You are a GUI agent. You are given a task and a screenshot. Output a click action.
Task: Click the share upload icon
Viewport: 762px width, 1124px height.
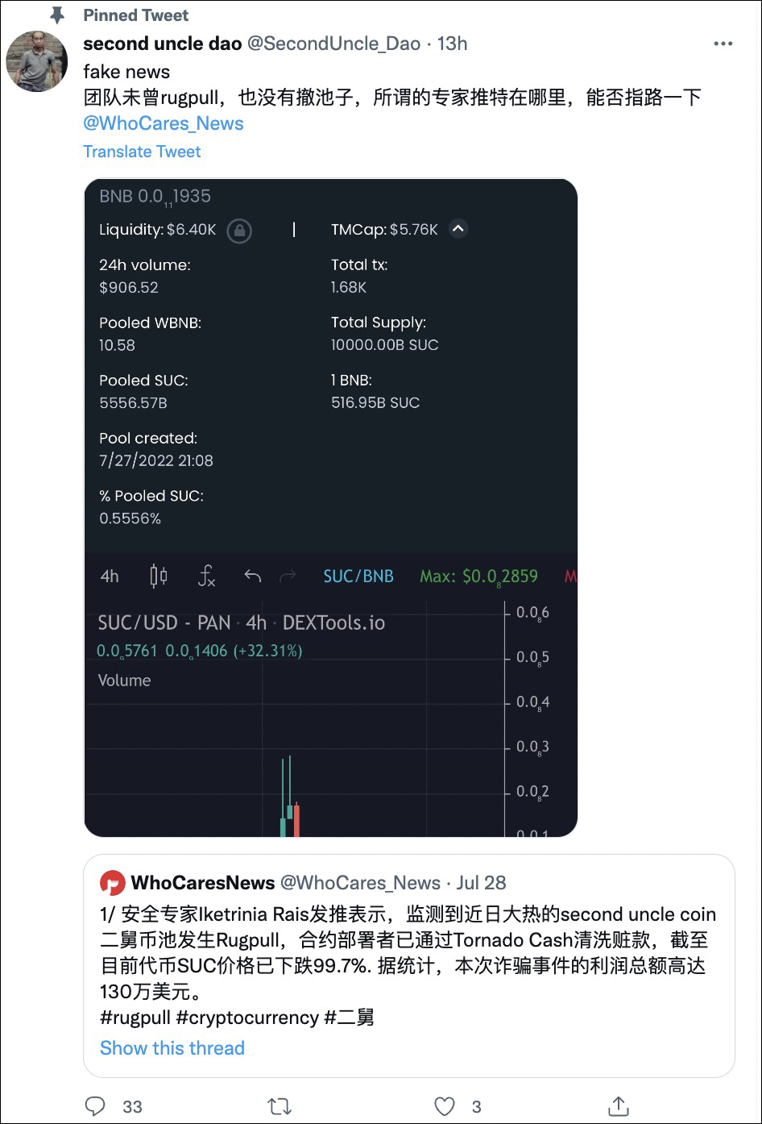tap(618, 1105)
